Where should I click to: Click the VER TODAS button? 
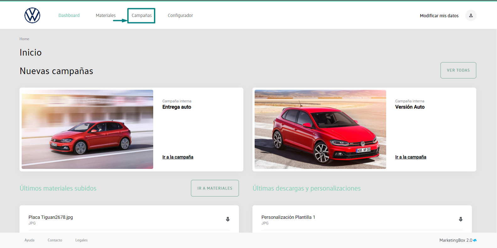[458, 70]
